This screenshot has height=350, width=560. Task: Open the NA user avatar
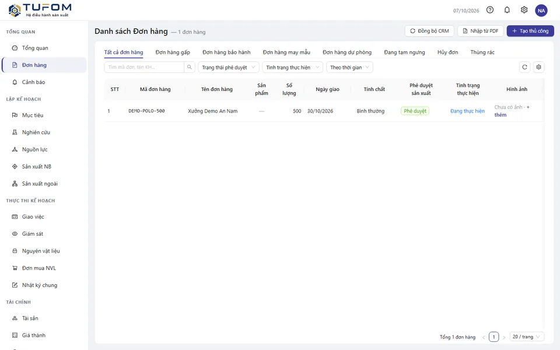click(541, 10)
